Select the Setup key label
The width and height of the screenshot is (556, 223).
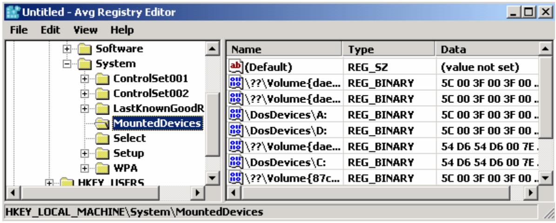(129, 153)
